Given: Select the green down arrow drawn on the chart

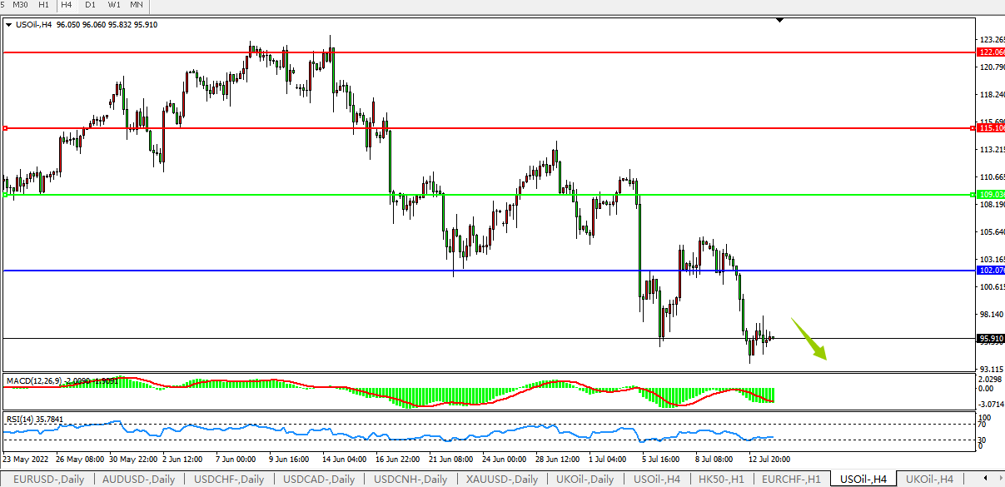Looking at the screenshot, I should (808, 340).
